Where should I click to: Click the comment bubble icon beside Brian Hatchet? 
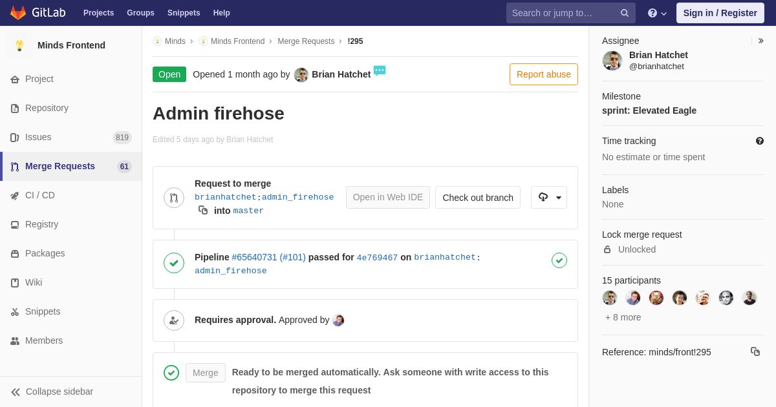380,70
